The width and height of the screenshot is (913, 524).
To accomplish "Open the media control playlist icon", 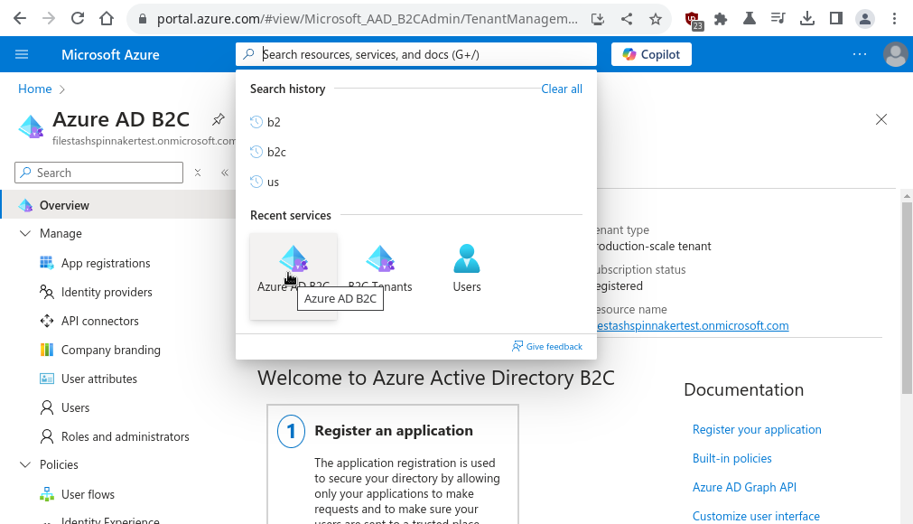I will [778, 19].
